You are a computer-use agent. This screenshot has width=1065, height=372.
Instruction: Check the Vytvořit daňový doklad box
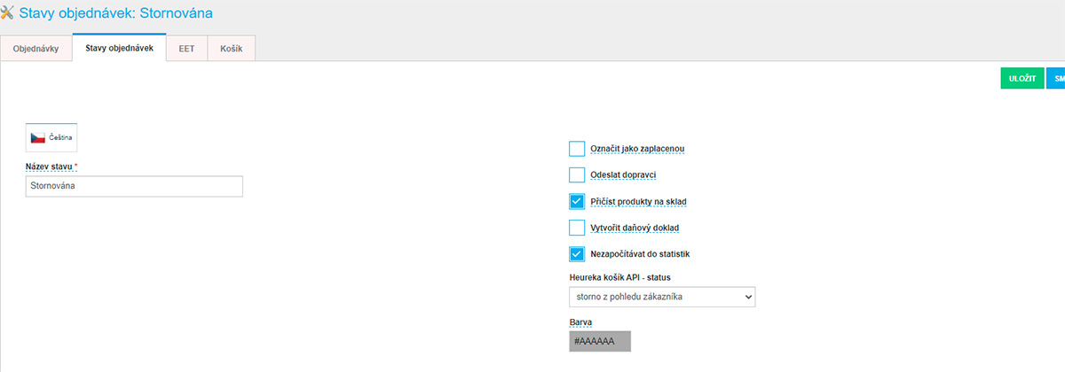(577, 228)
